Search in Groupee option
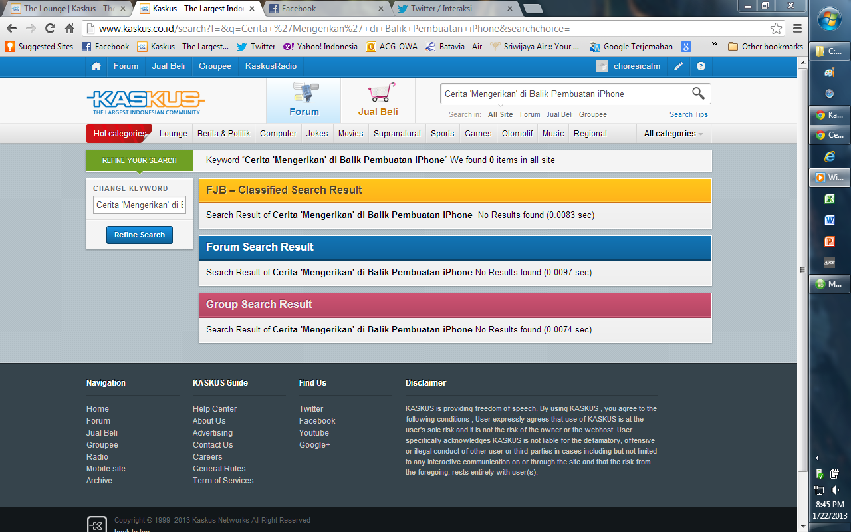851x532 pixels. pos(593,114)
